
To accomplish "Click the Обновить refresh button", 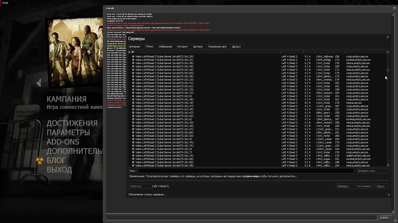I will 345,186.
